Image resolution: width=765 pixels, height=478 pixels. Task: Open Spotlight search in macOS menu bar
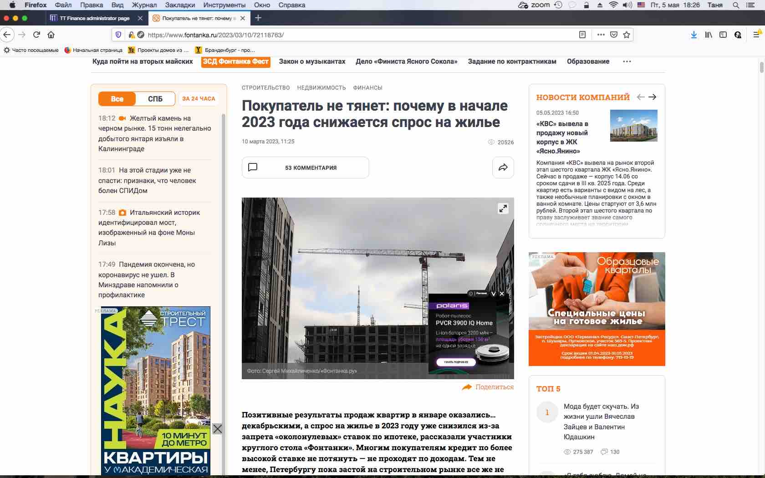point(736,5)
